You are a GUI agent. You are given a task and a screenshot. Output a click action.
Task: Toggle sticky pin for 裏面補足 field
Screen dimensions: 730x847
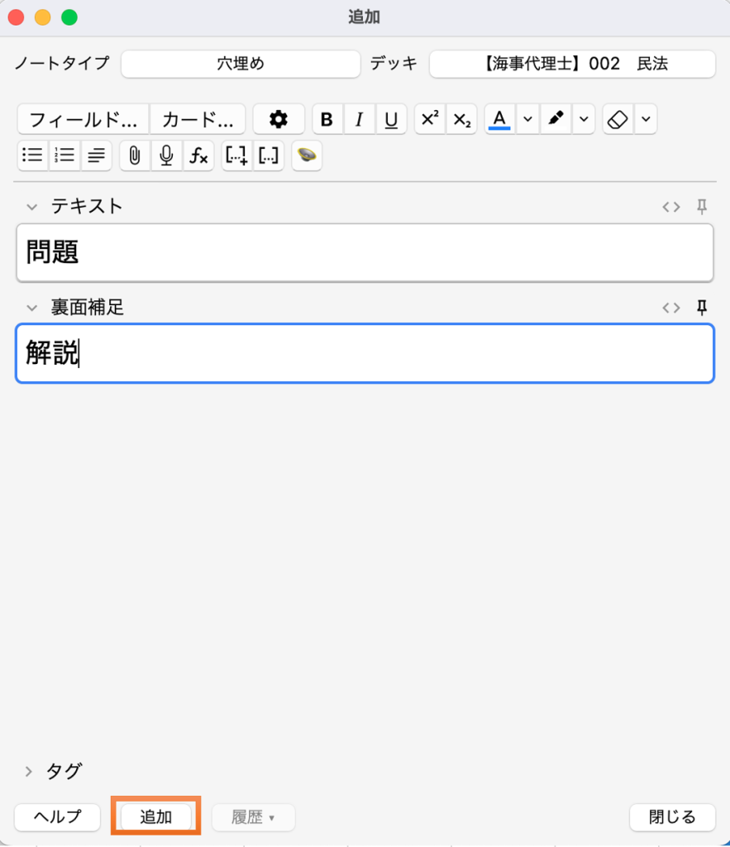point(702,308)
